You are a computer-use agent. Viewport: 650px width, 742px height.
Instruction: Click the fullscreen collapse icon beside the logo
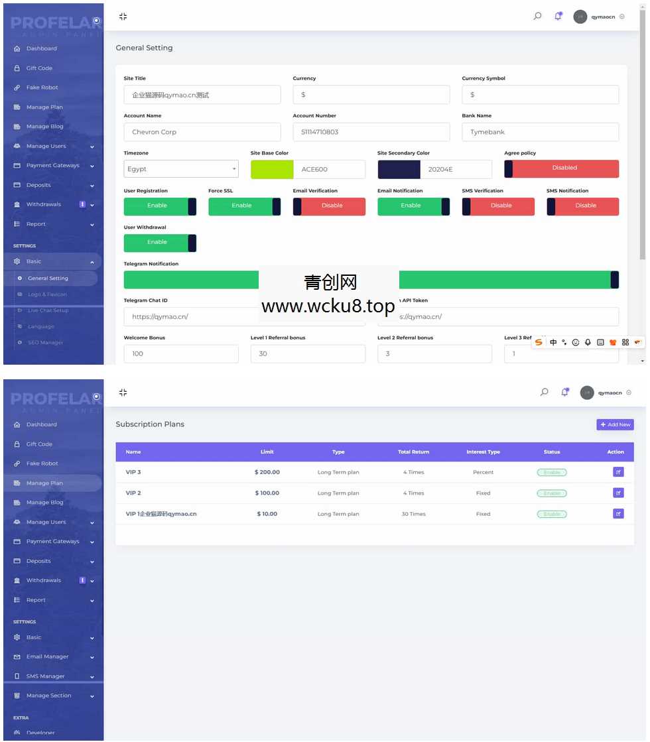tap(123, 17)
